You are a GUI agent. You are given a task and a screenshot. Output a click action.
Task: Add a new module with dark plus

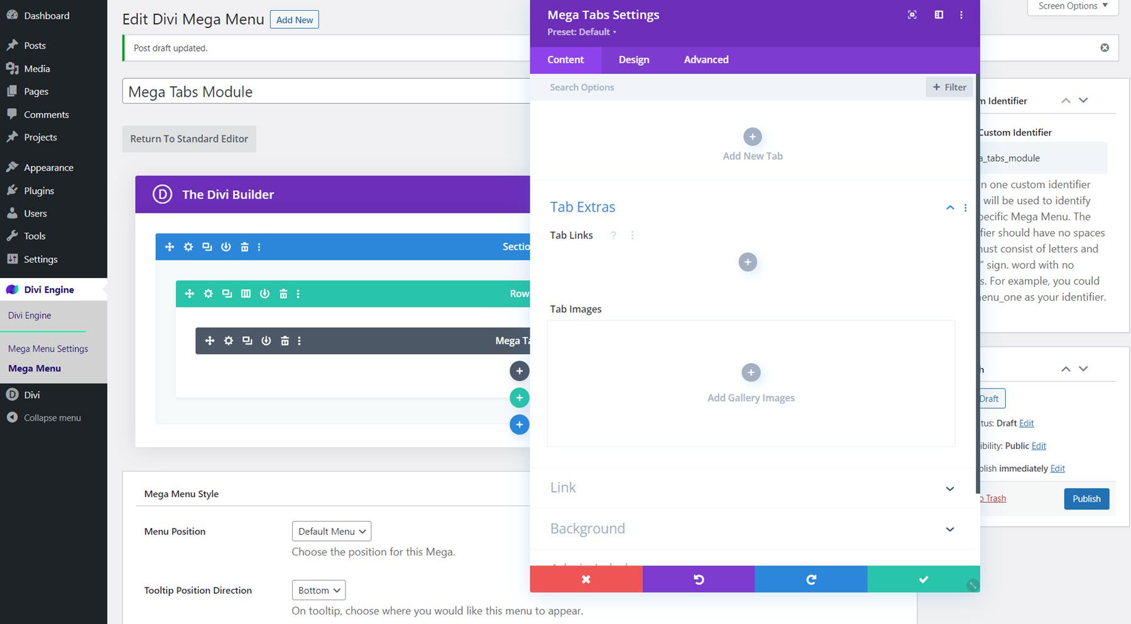[x=519, y=371]
